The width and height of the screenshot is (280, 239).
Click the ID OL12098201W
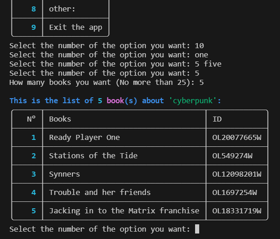(237, 174)
